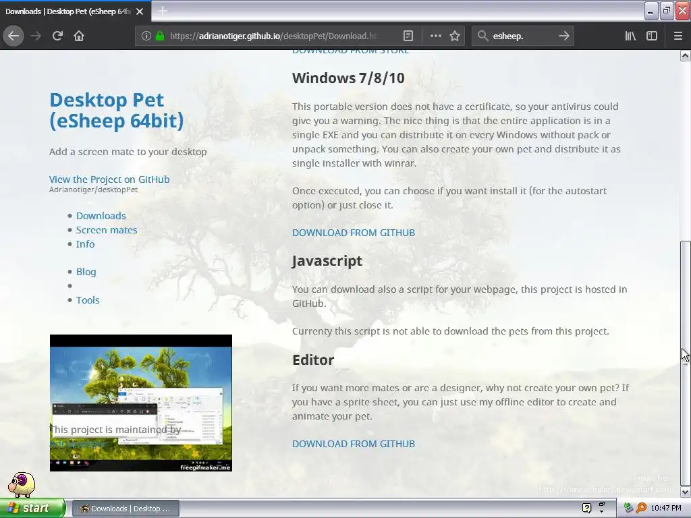691x518 pixels.
Task: Click the forward navigation arrow
Action: point(36,36)
